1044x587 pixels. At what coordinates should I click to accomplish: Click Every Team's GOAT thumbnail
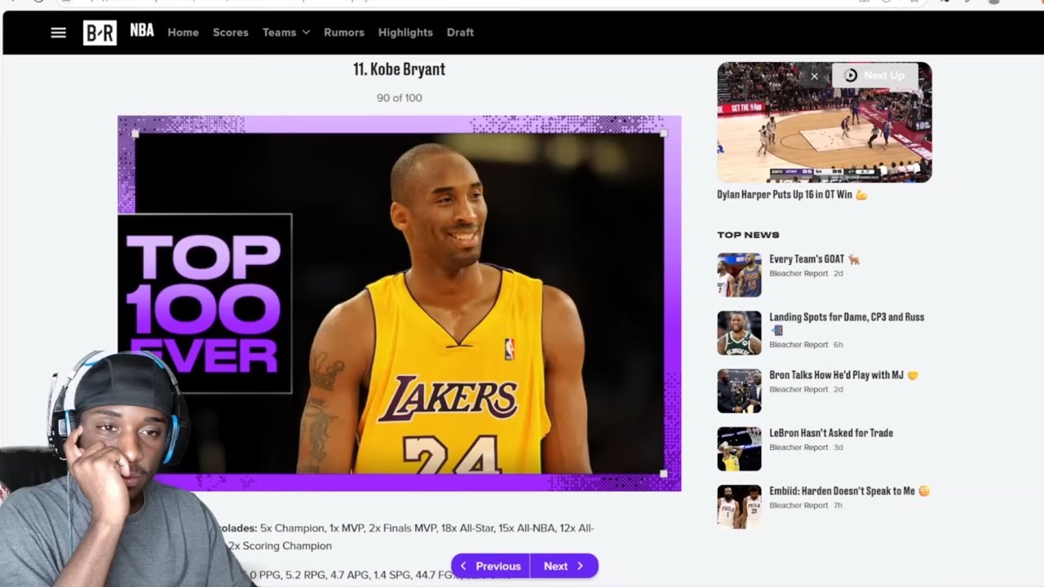[739, 275]
